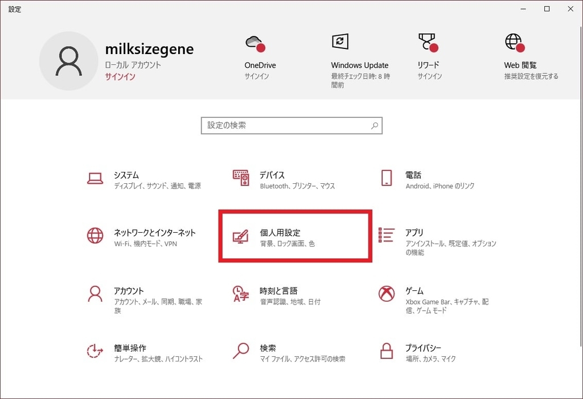
Task: Select the アプリ category title
Action: pos(414,233)
